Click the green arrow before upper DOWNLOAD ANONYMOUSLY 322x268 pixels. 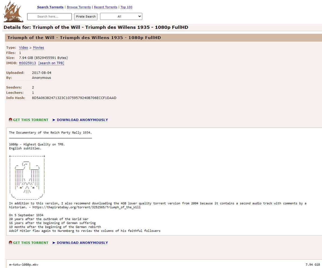point(54,120)
